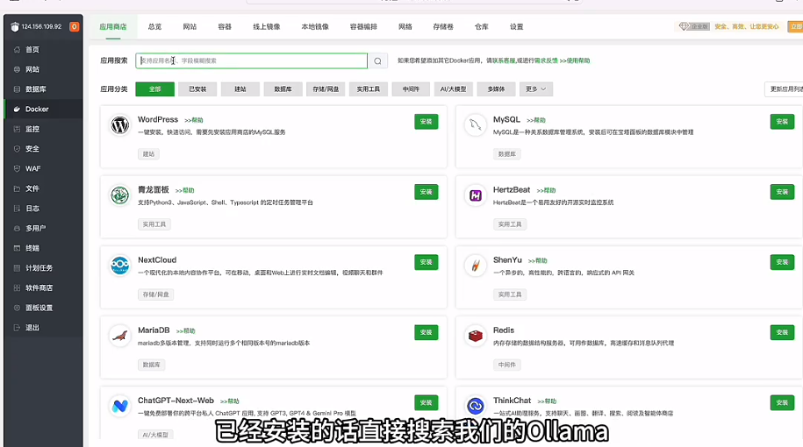Expand the 更多 category dropdown
The width and height of the screenshot is (803, 447).
pyautogui.click(x=535, y=89)
